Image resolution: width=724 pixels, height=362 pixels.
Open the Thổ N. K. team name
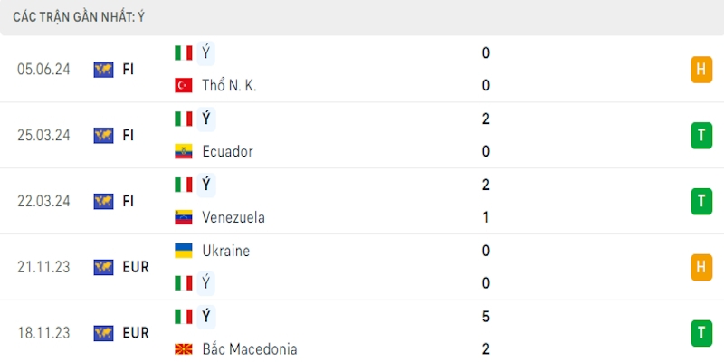pos(230,86)
